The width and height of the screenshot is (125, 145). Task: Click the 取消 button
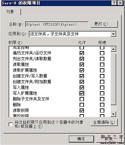point(108,139)
